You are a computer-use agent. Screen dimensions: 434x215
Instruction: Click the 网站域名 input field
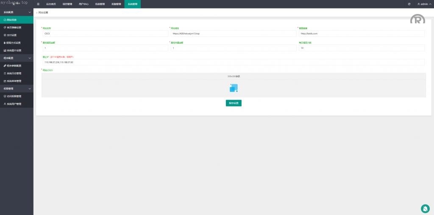coord(233,34)
